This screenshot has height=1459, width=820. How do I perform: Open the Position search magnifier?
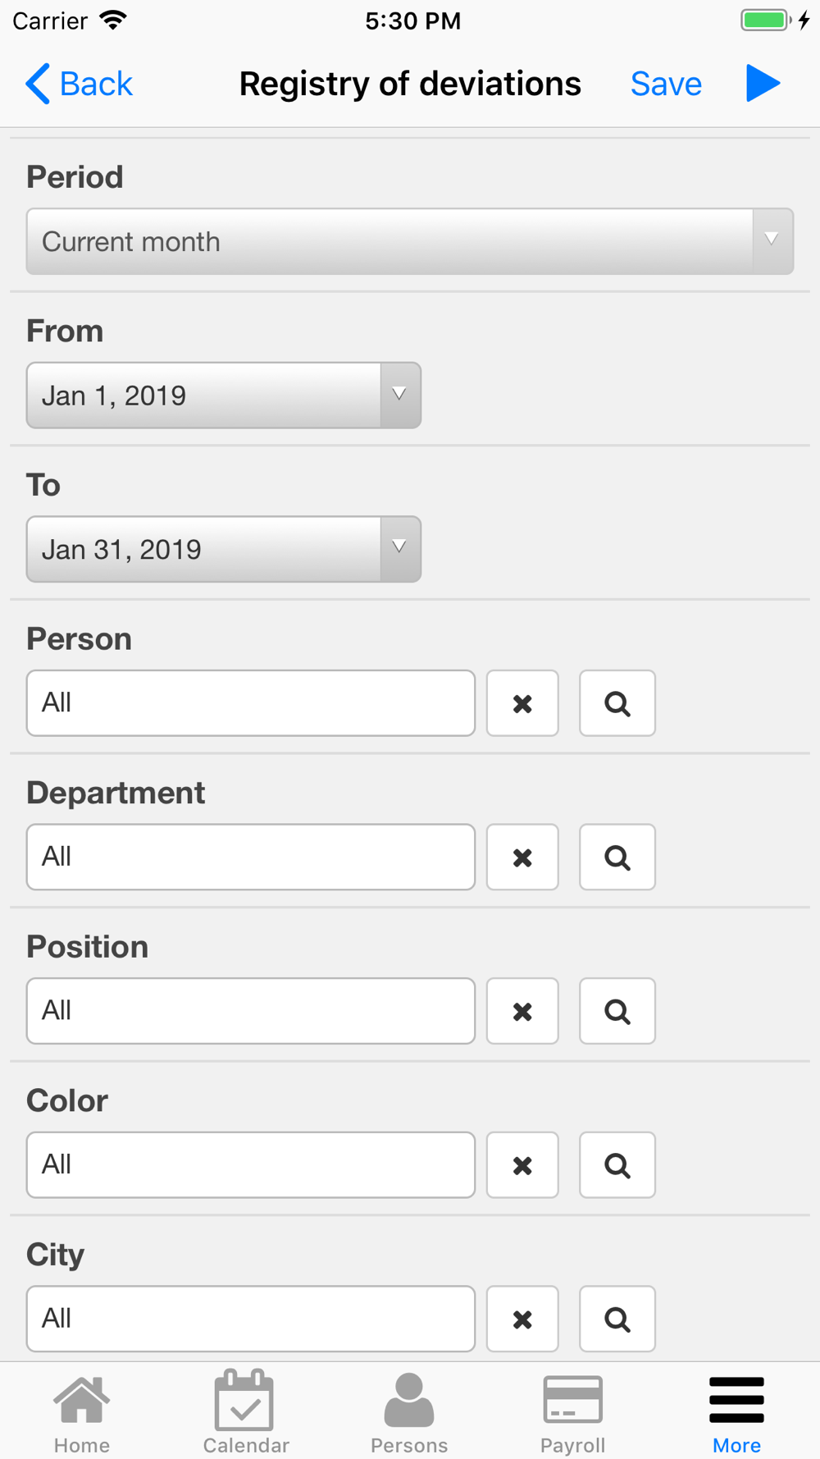[617, 1011]
